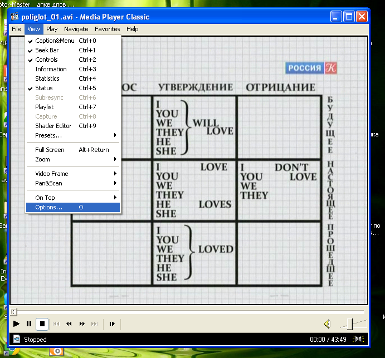The height and width of the screenshot is (358, 385).
Task: Toggle the Status bar visibility
Action: (73, 88)
